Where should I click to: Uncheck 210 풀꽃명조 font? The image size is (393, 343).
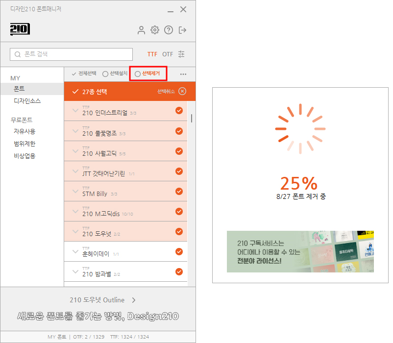click(x=179, y=131)
